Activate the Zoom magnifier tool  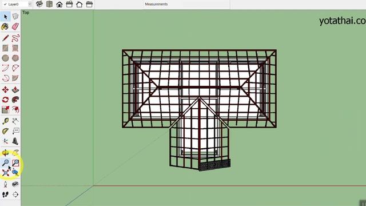[x=5, y=163]
